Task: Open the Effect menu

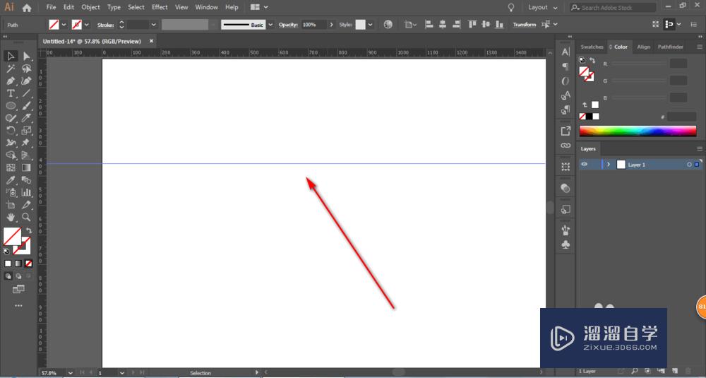Action: point(160,7)
